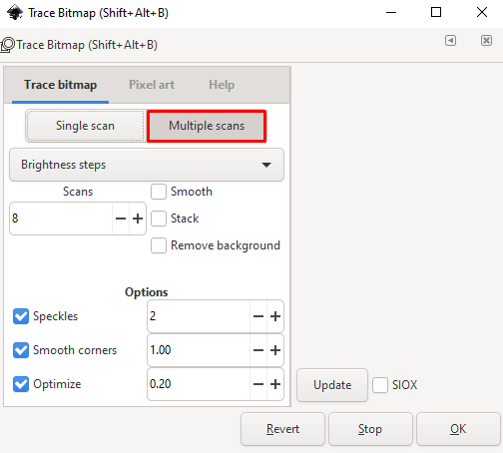This screenshot has height=453, width=503.
Task: Click the Inkscape logo in title bar
Action: pos(15,13)
